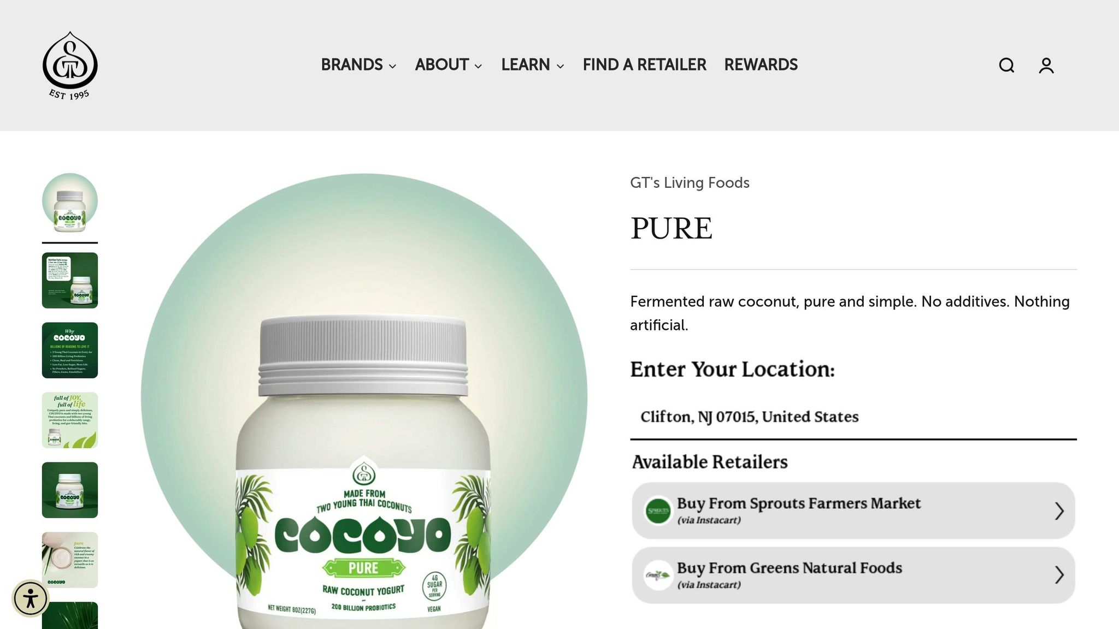This screenshot has width=1119, height=629.
Task: Open the account profile icon
Action: click(1046, 66)
